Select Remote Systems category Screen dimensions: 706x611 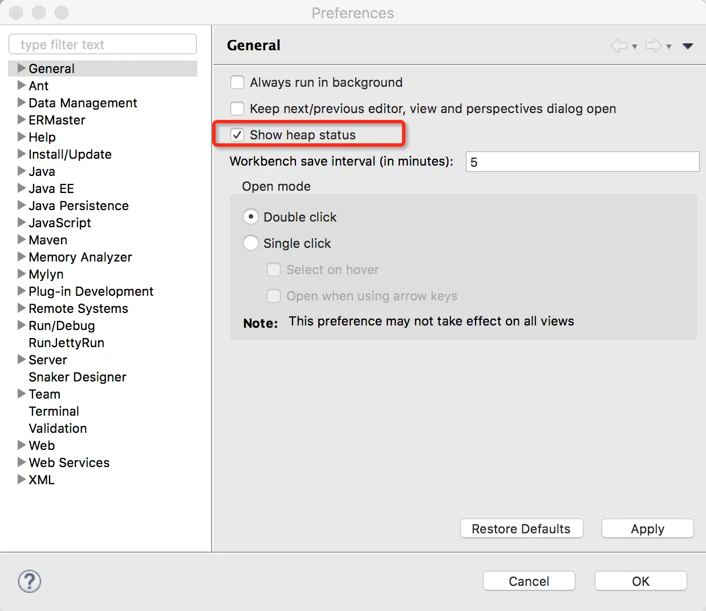click(79, 308)
